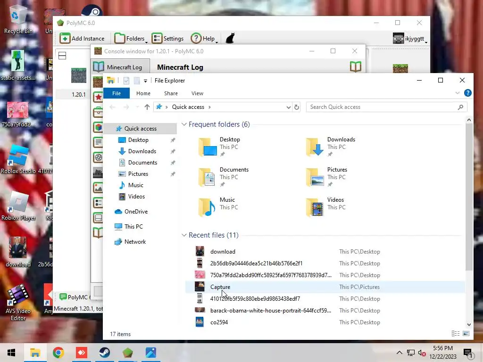The image size is (483, 362).
Task: Click the Properties icon in title bar
Action: point(126,81)
